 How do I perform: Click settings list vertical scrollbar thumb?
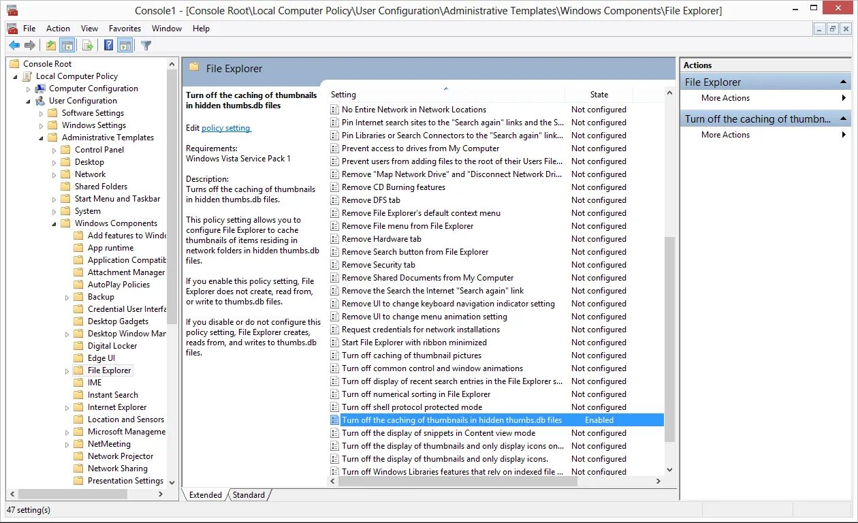(x=669, y=340)
